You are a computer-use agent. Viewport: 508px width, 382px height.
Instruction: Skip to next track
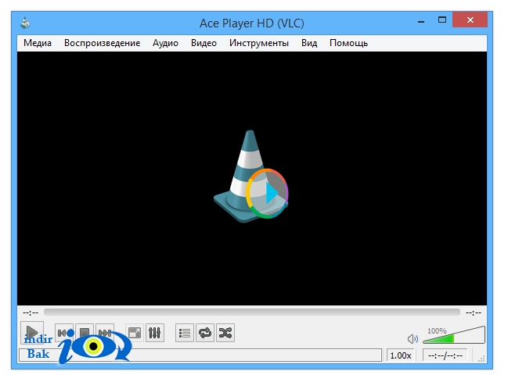(105, 333)
